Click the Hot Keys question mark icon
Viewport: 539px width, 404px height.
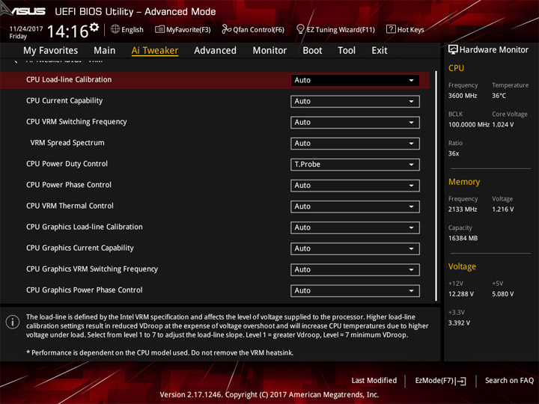point(391,29)
